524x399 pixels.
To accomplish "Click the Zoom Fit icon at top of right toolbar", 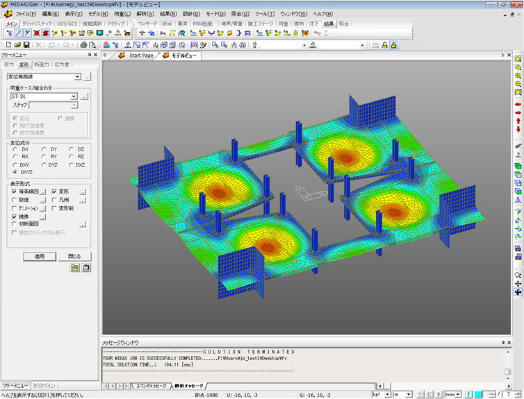I will pos(518,59).
